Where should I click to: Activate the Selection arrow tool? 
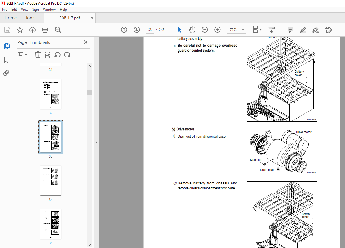click(179, 30)
